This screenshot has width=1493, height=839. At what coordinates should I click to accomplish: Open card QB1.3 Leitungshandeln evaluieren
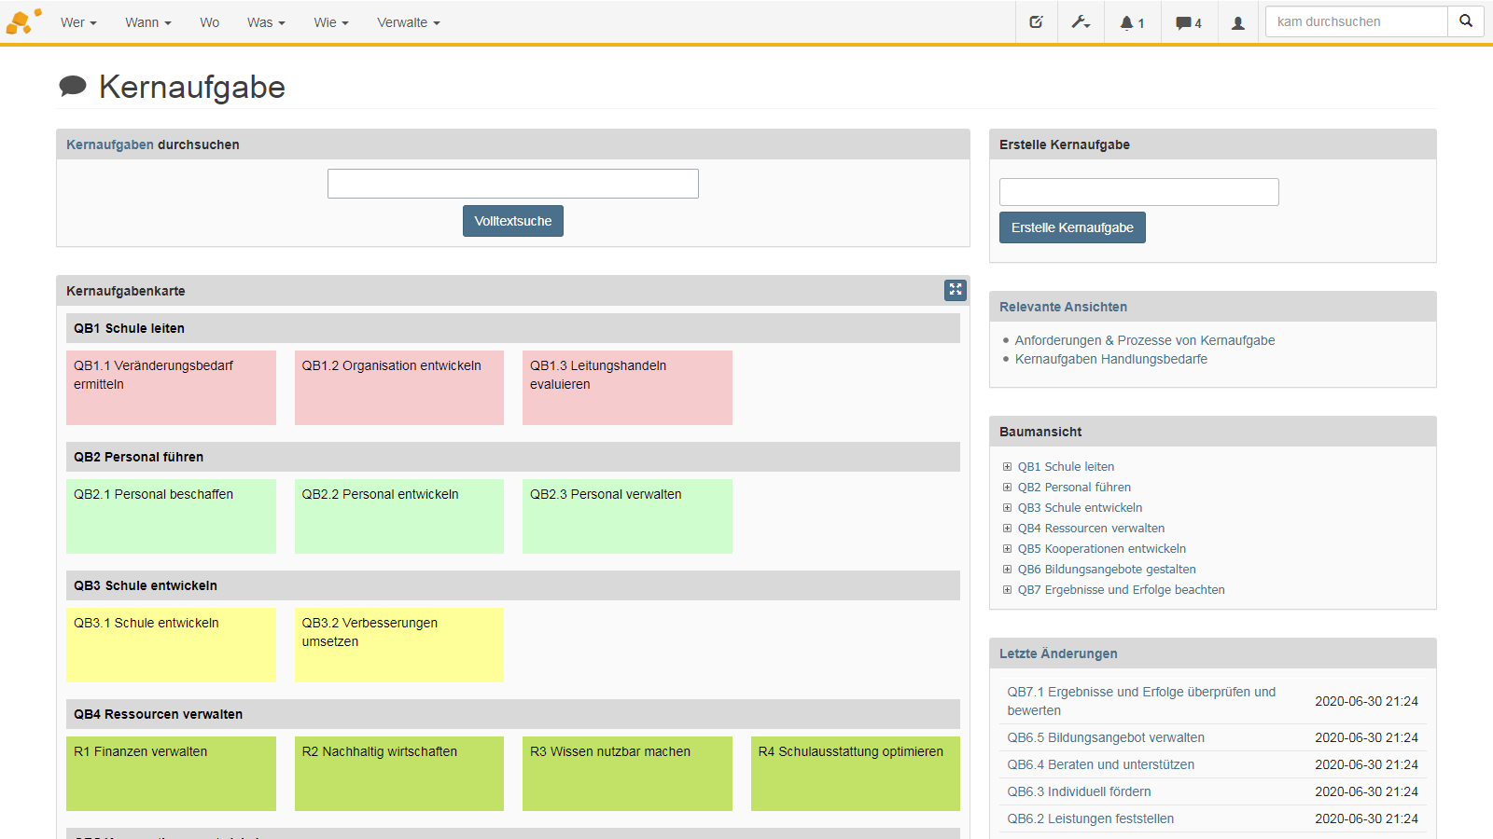coord(627,388)
